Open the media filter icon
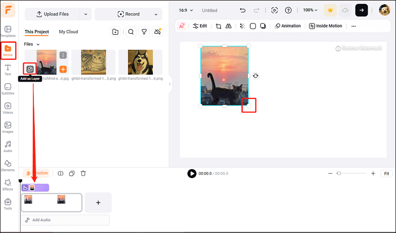396x233 pixels. point(144,32)
